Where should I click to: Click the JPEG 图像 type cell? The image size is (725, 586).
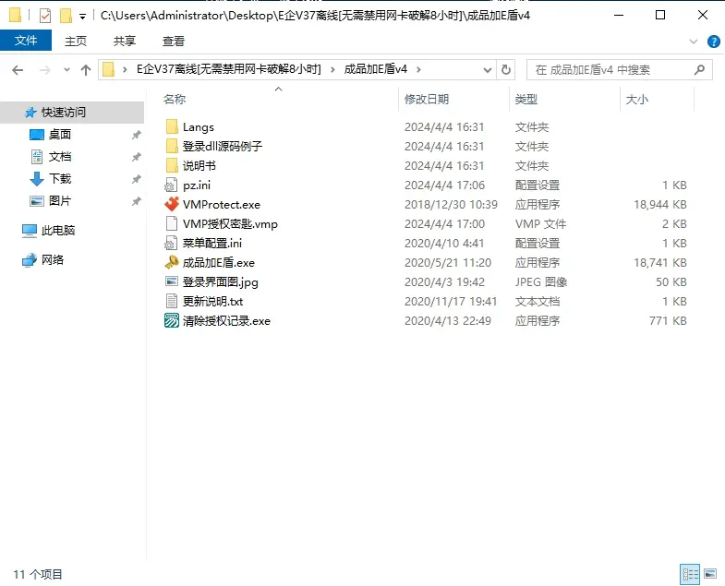click(x=541, y=281)
